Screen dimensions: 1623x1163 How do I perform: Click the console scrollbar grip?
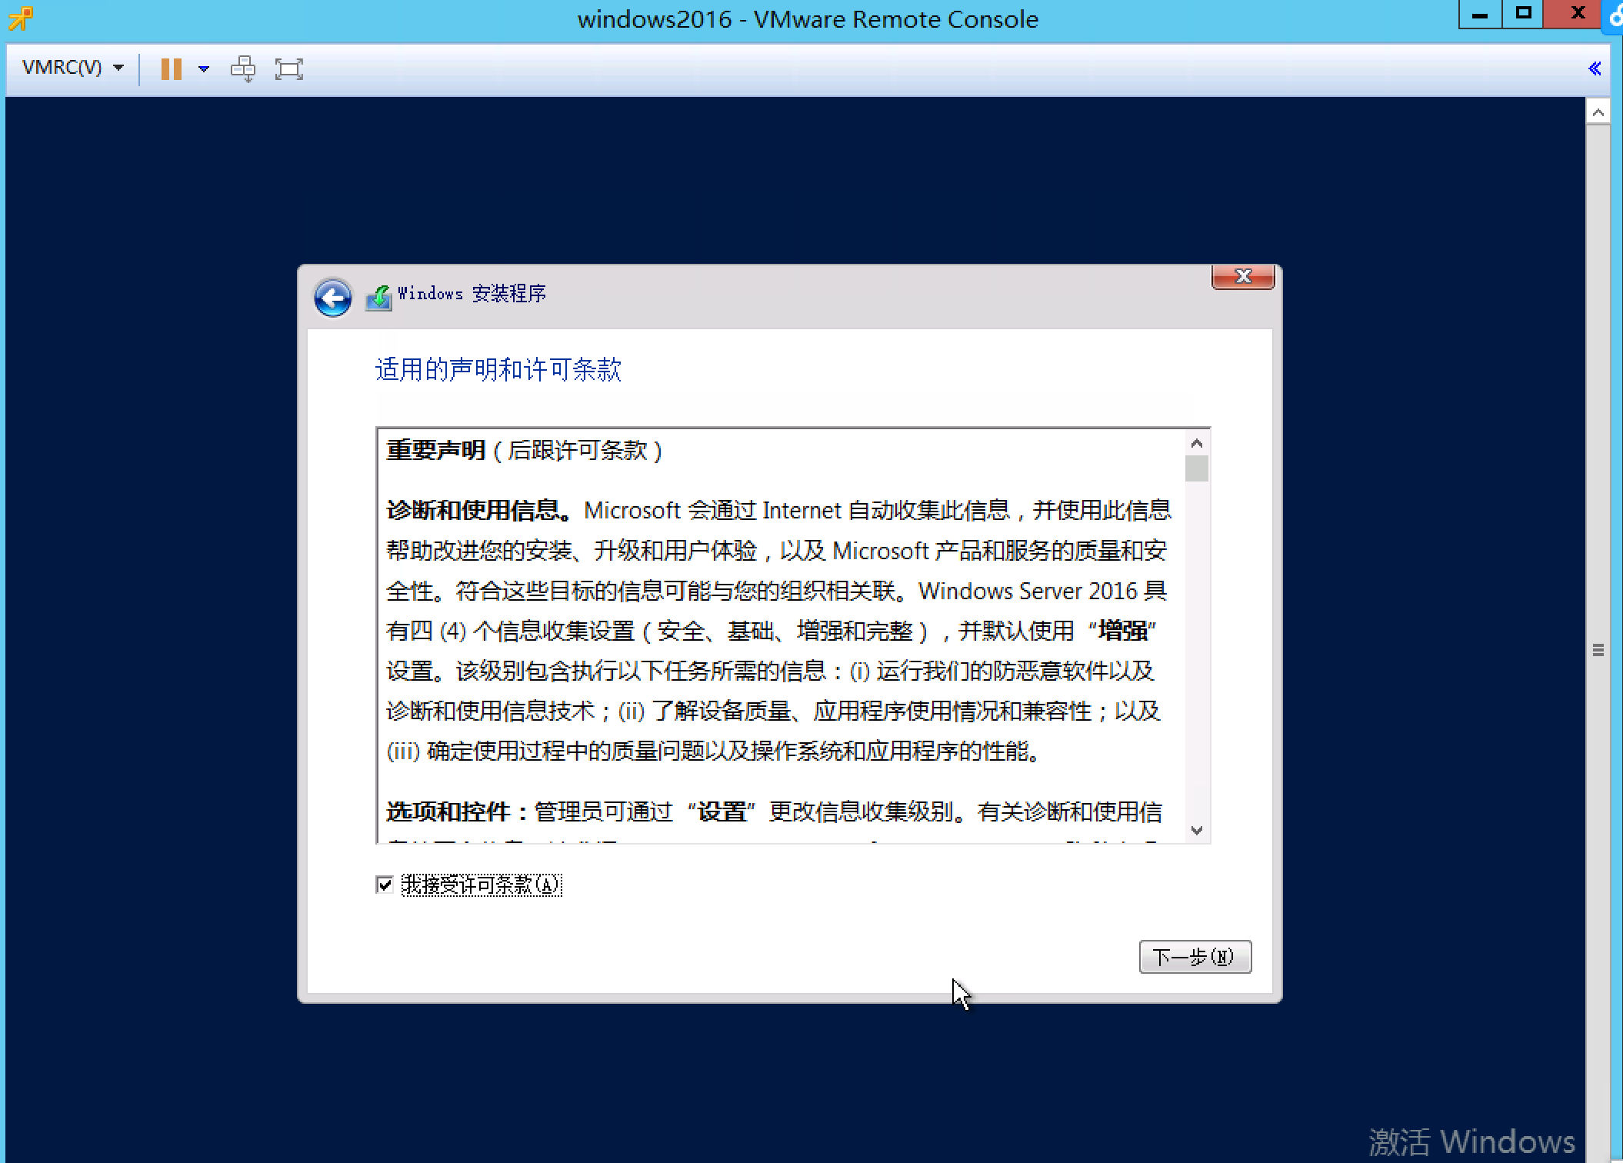coord(1598,650)
